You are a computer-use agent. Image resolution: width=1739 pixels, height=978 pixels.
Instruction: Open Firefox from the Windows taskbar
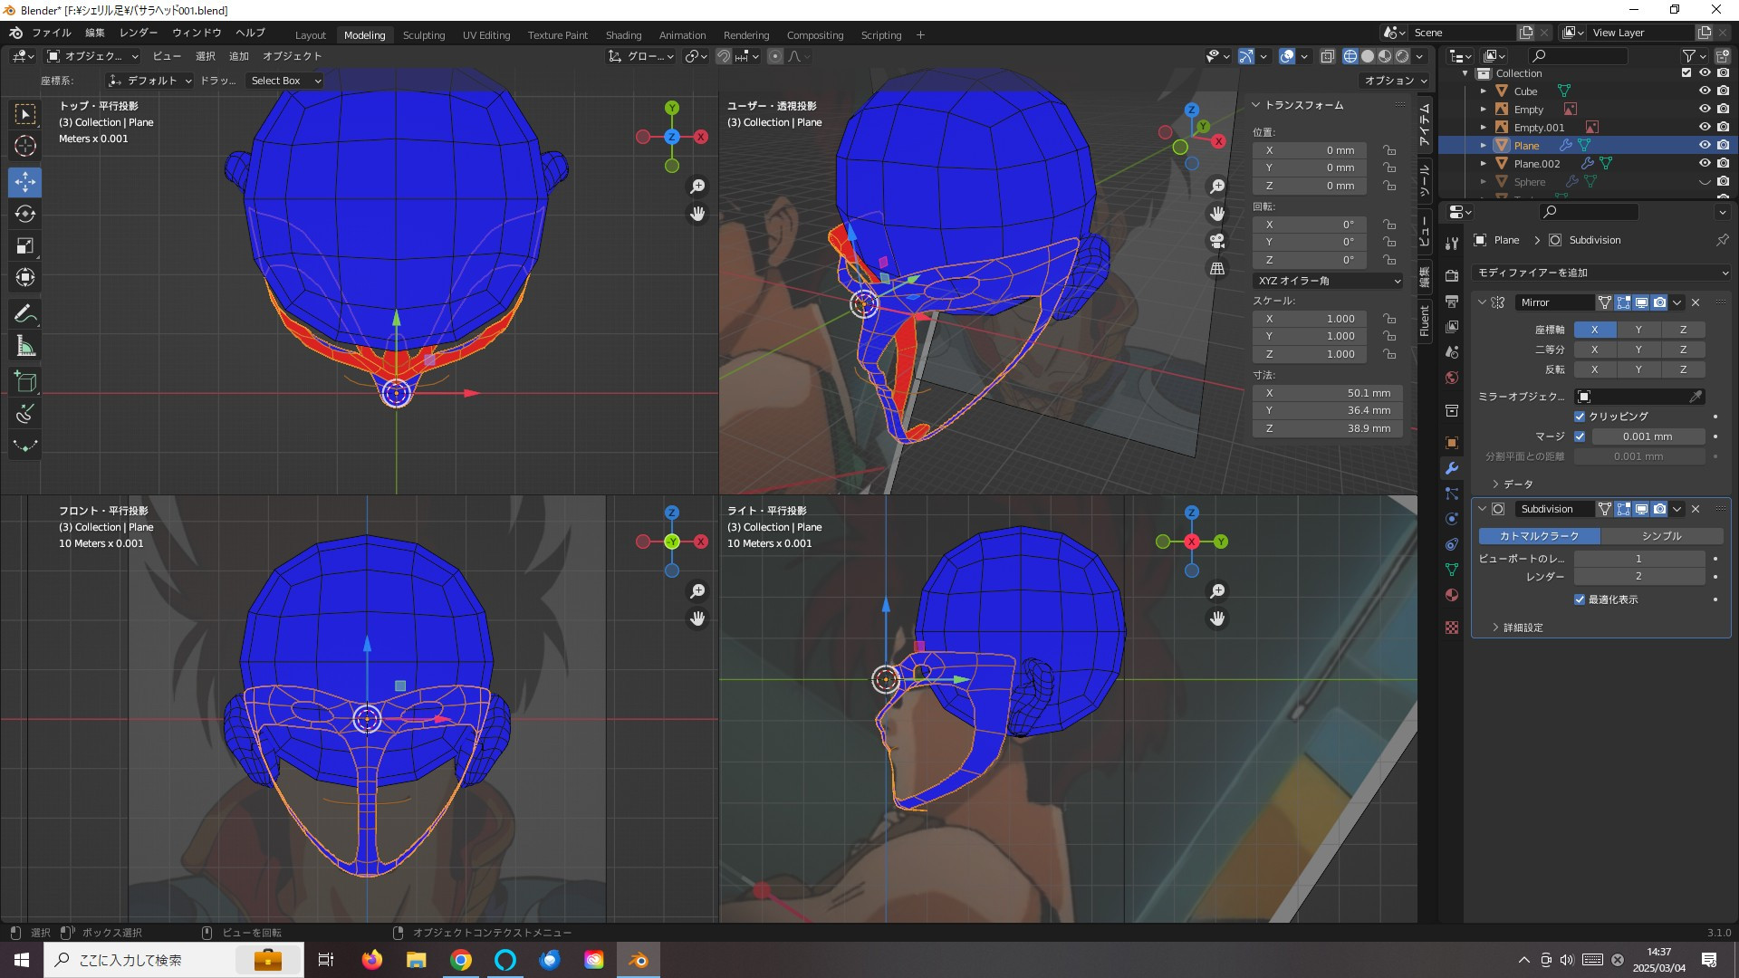(372, 960)
